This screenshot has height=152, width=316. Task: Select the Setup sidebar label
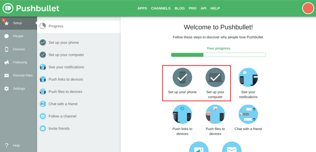coord(17,23)
